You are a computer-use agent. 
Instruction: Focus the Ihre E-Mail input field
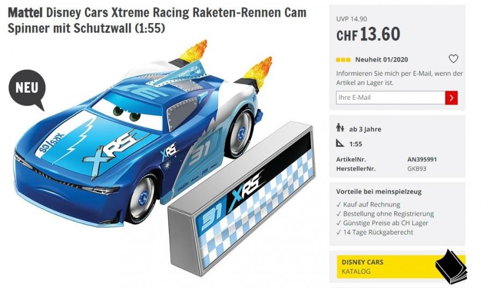click(x=390, y=98)
